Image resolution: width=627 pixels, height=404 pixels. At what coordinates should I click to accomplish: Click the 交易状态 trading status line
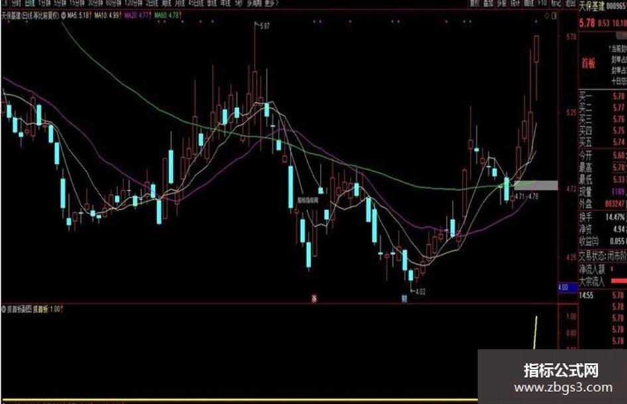602,255
